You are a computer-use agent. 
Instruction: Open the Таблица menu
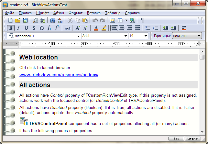click(113, 13)
